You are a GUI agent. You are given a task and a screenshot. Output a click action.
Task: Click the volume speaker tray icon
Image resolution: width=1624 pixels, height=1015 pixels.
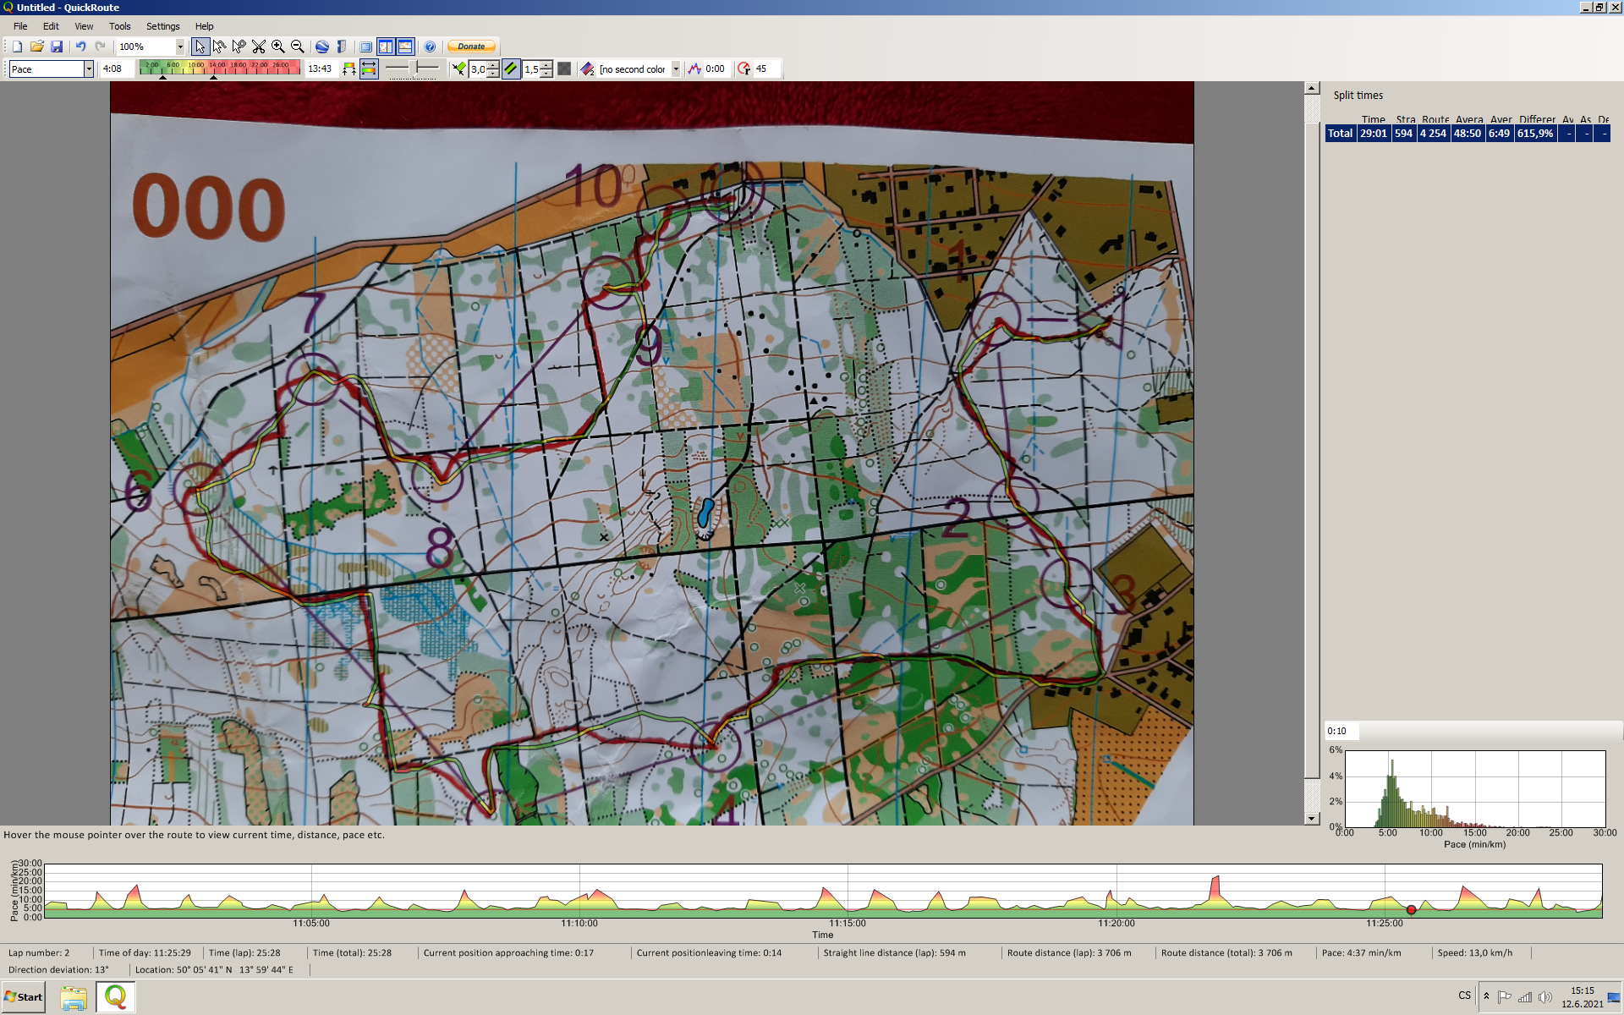click(1544, 997)
